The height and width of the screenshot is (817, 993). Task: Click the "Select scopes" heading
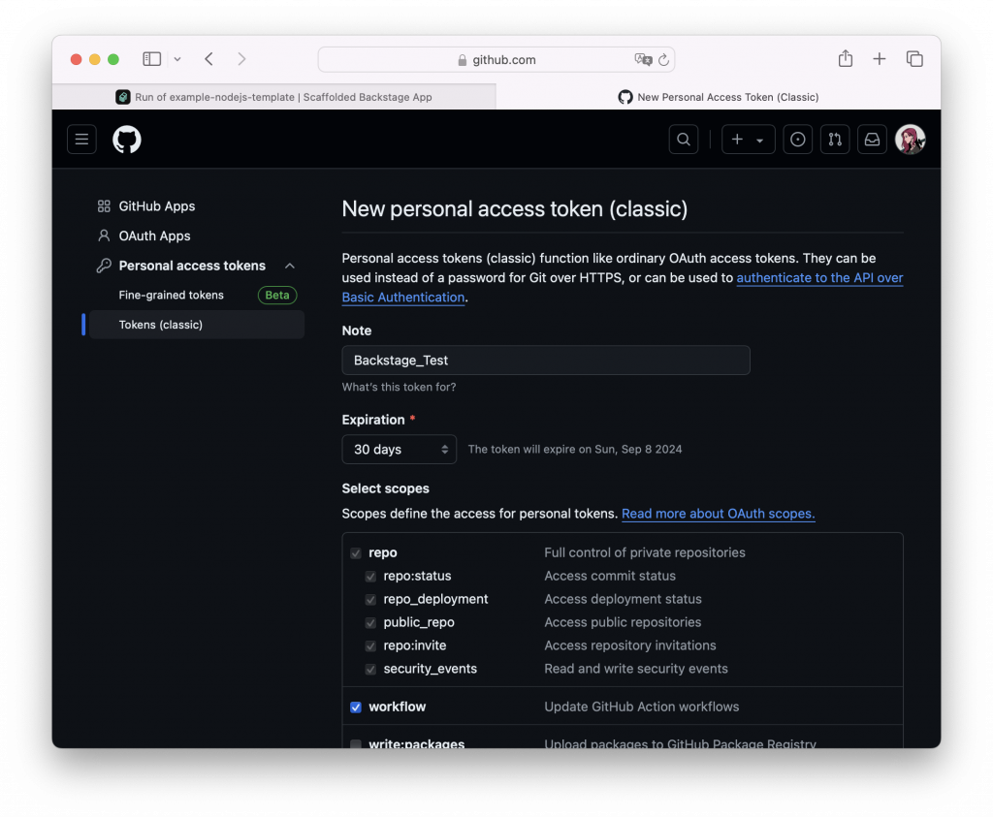386,488
